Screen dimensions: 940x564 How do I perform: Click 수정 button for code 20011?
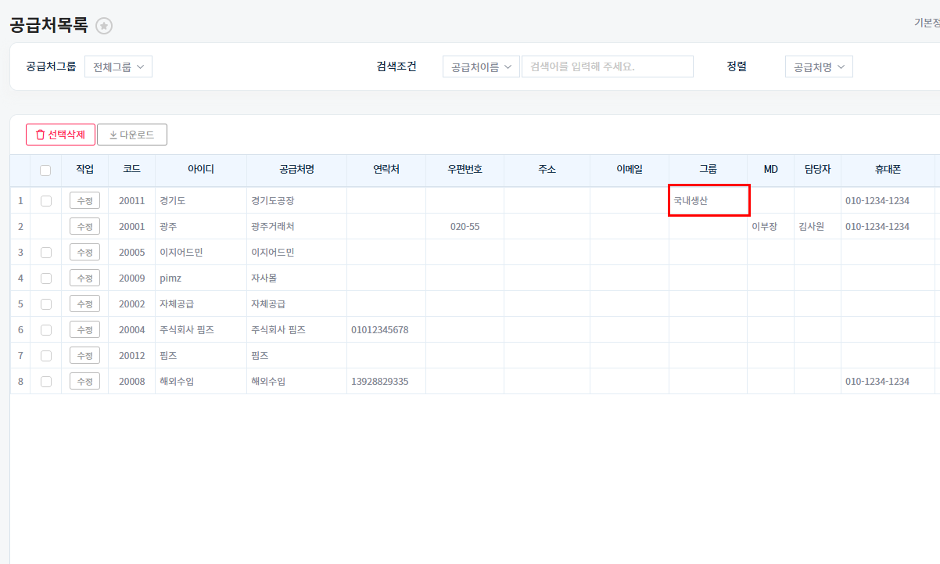click(84, 200)
